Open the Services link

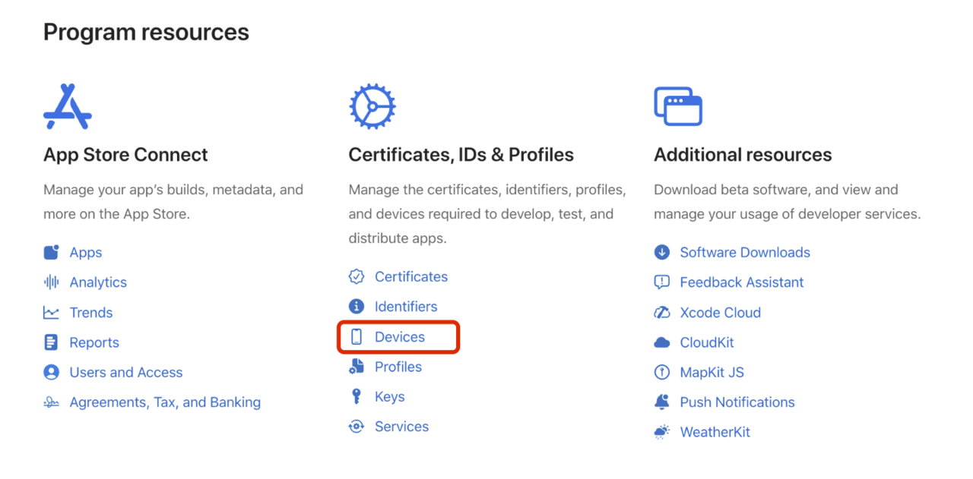click(401, 427)
